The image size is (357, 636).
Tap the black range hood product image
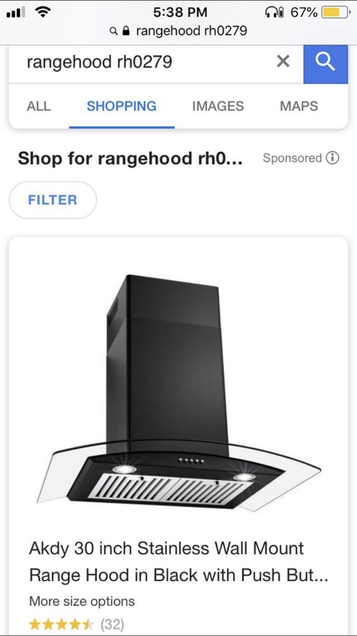pos(178,392)
